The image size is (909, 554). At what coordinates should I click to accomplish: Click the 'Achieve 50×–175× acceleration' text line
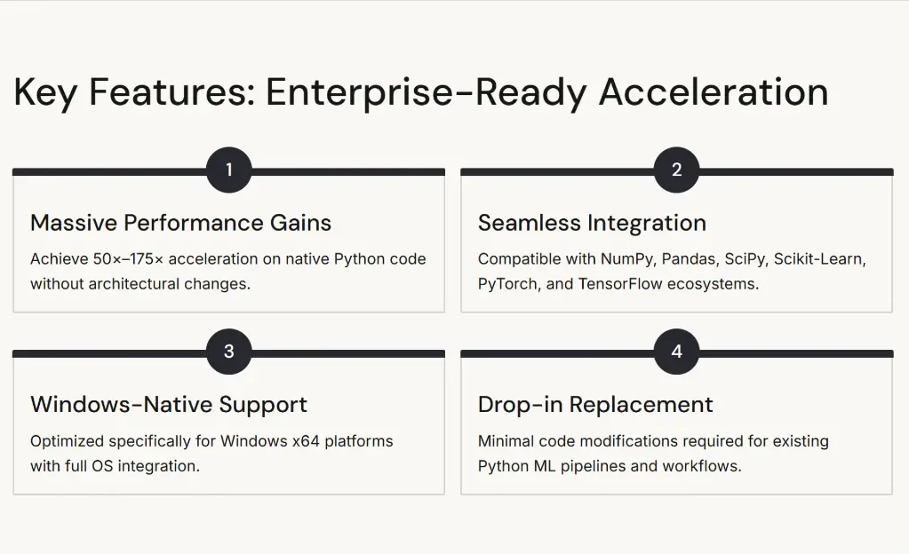228,259
